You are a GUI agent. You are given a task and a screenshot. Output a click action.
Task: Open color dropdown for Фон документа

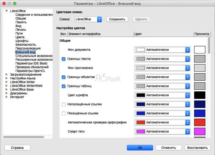(x=163, y=50)
